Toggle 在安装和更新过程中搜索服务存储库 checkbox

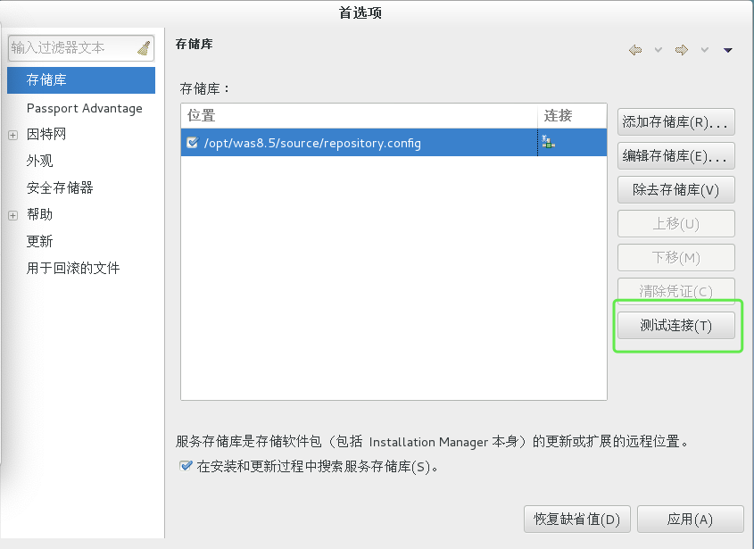click(186, 466)
